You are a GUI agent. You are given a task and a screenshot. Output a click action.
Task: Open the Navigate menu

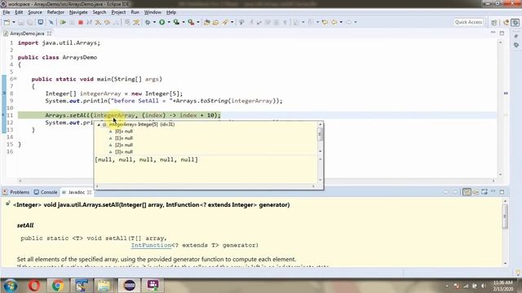click(78, 12)
